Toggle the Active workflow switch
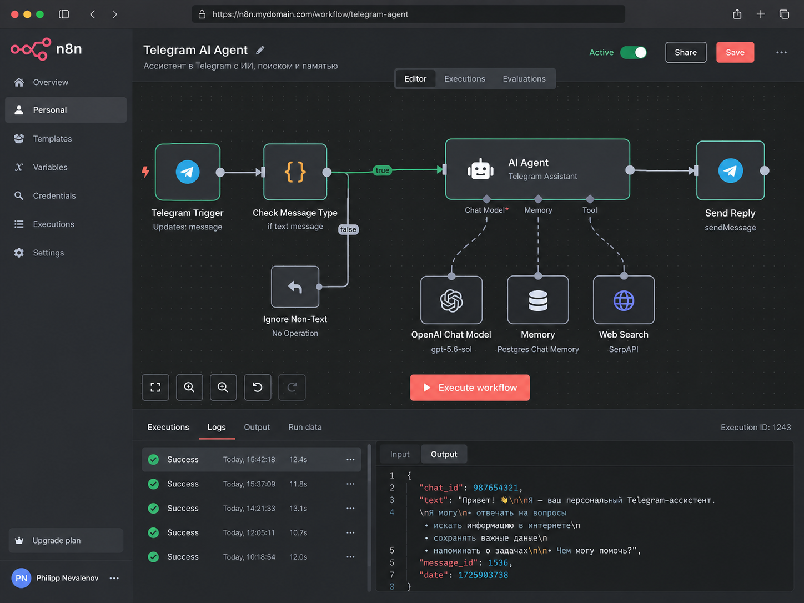Image resolution: width=804 pixels, height=603 pixels. click(x=634, y=52)
